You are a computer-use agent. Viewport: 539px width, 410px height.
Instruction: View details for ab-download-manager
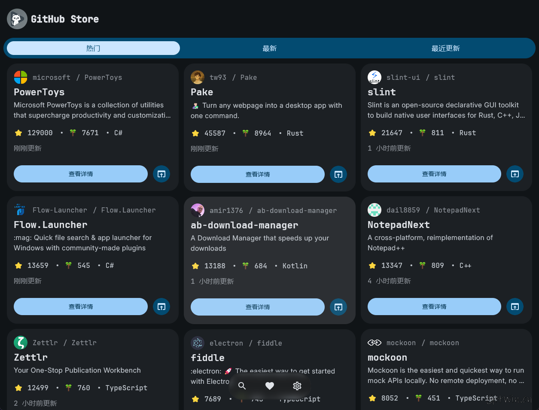point(258,307)
